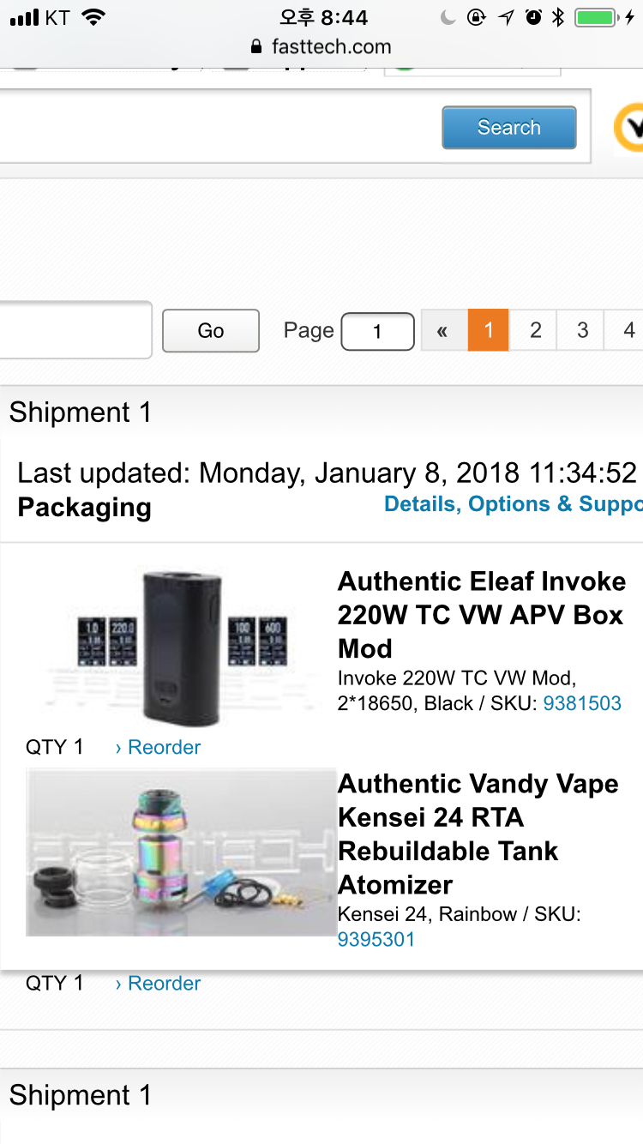Screen dimensions: 643x1144
Task: Open Vandy Vape Kensei RTA thumbnail
Action: tap(181, 852)
